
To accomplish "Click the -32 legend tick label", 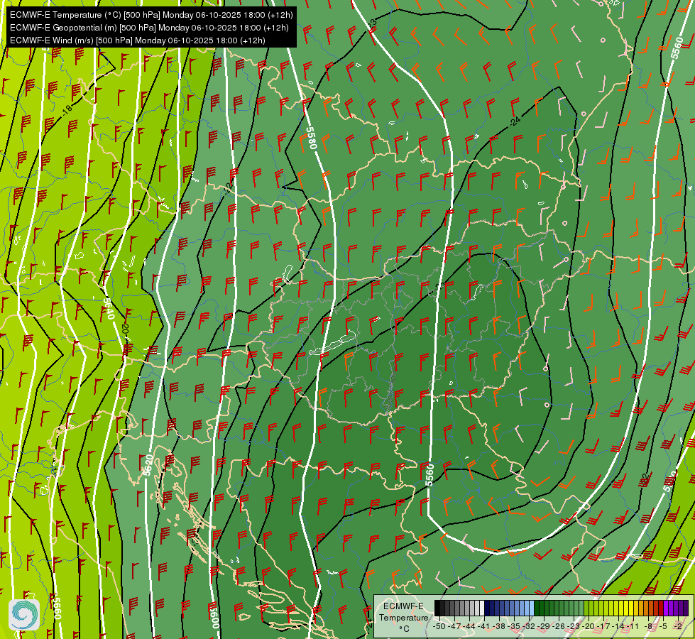I will click(529, 626).
